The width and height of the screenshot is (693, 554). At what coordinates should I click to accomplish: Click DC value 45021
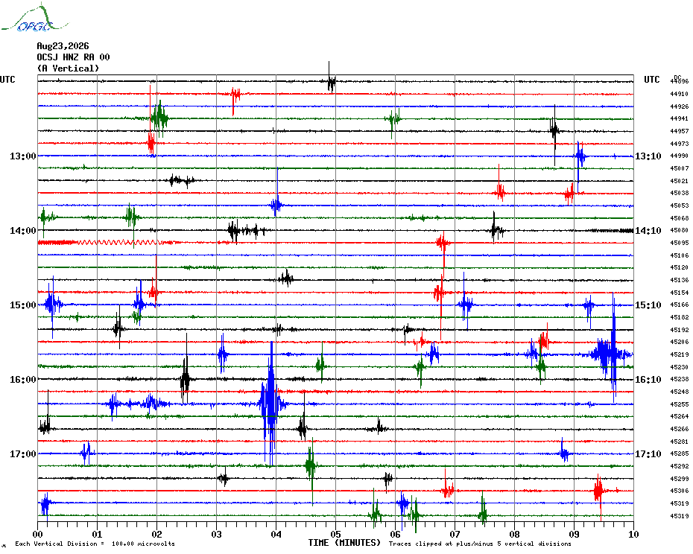click(x=680, y=181)
